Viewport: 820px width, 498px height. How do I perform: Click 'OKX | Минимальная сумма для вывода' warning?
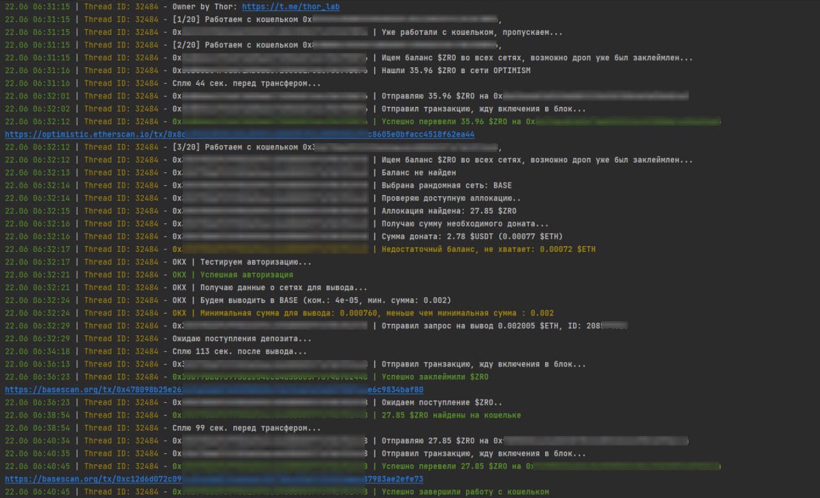363,313
